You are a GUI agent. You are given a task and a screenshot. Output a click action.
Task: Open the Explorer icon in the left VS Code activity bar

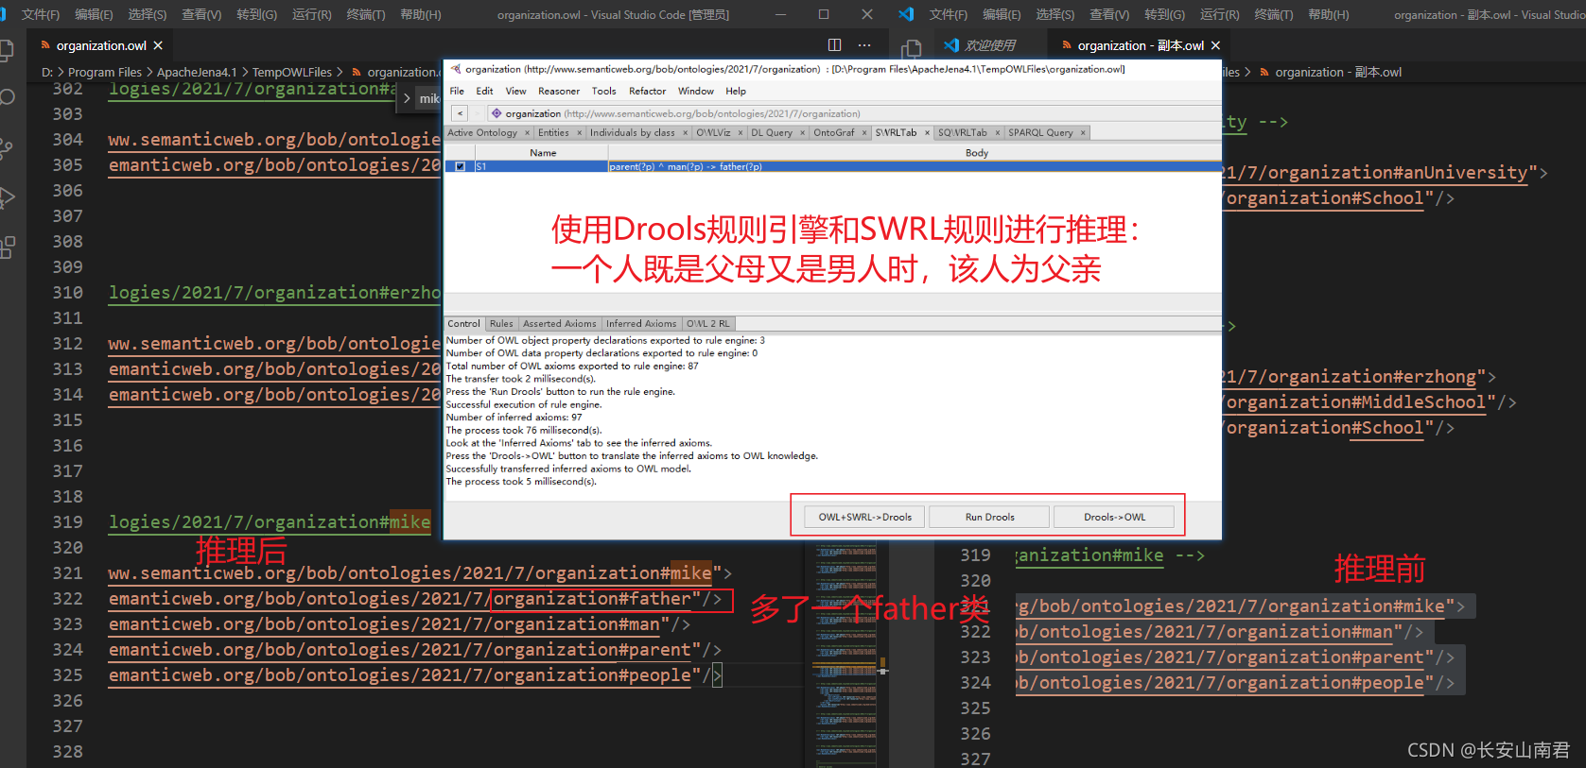[x=6, y=51]
